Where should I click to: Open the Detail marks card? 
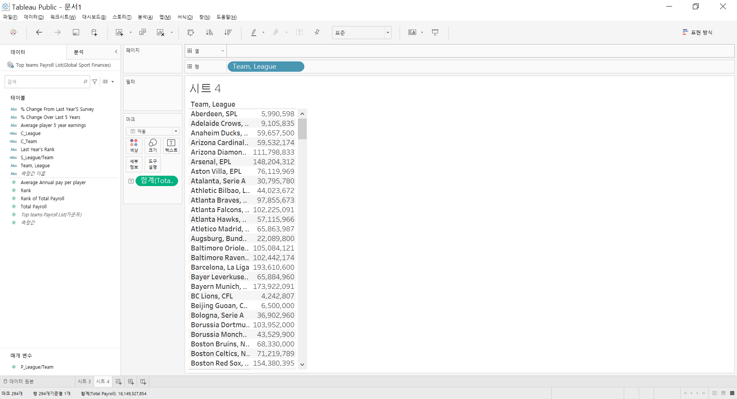pos(134,164)
